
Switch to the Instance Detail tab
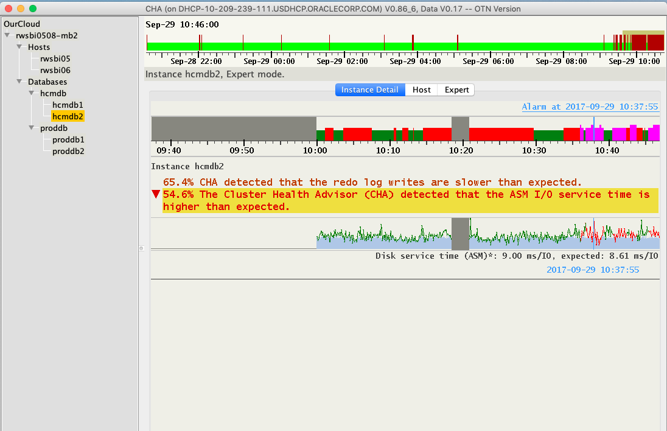pyautogui.click(x=370, y=89)
